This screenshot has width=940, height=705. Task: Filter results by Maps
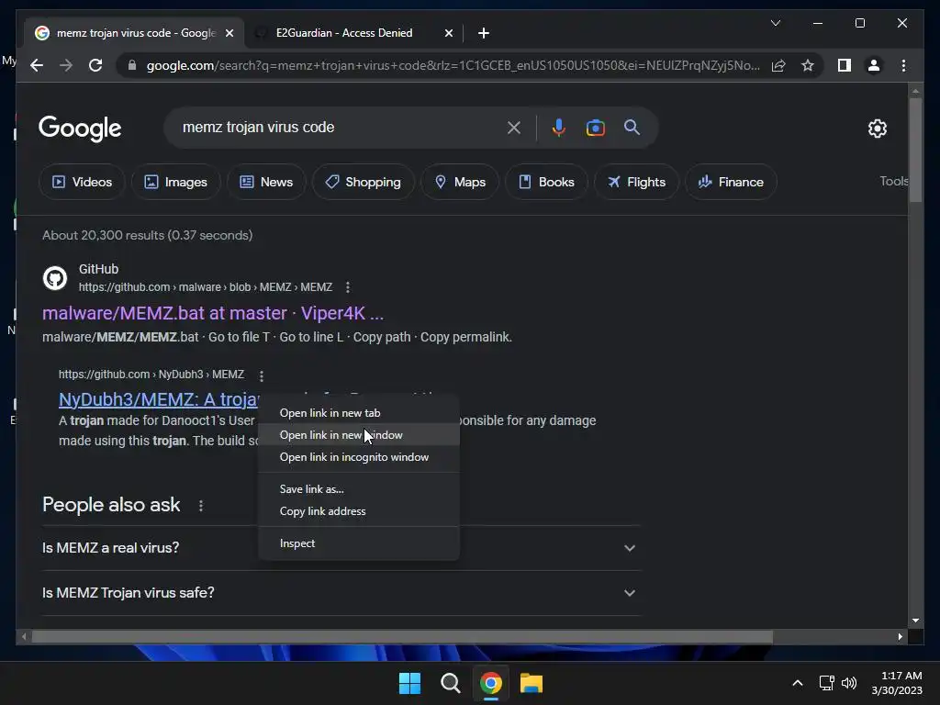[460, 182]
